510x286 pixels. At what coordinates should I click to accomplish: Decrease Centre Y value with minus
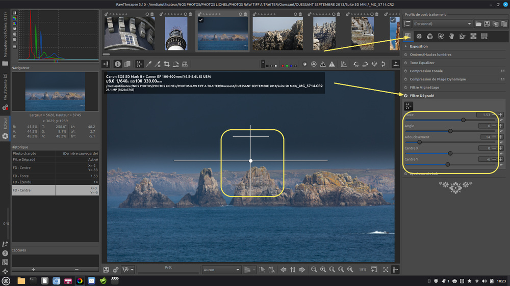pyautogui.click(x=494, y=159)
